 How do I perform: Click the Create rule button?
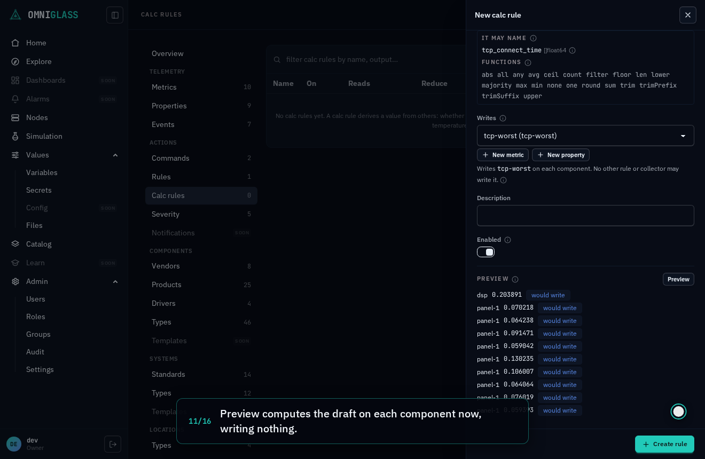664,444
